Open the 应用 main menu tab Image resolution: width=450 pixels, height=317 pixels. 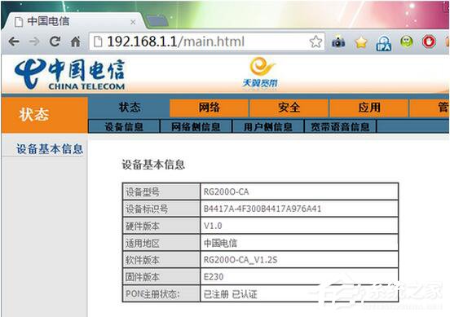click(x=369, y=108)
